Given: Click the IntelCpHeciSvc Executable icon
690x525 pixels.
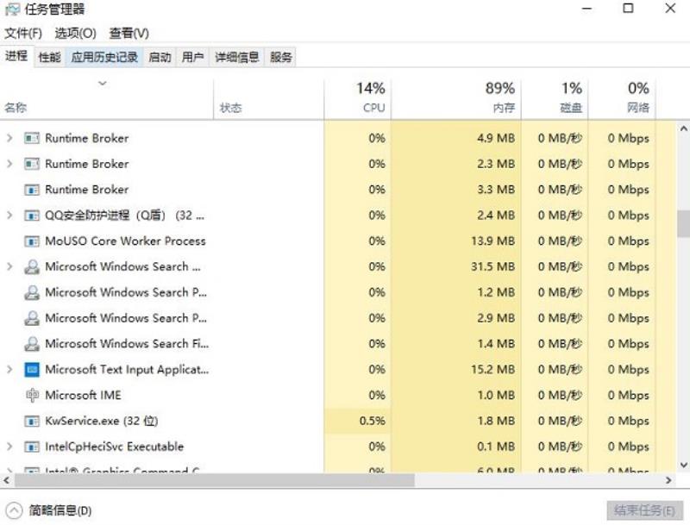Looking at the screenshot, I should tap(32, 447).
